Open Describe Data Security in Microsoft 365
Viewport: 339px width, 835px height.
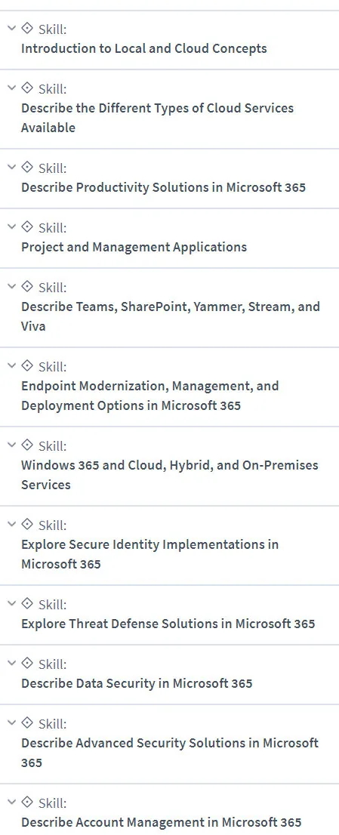[x=137, y=683]
